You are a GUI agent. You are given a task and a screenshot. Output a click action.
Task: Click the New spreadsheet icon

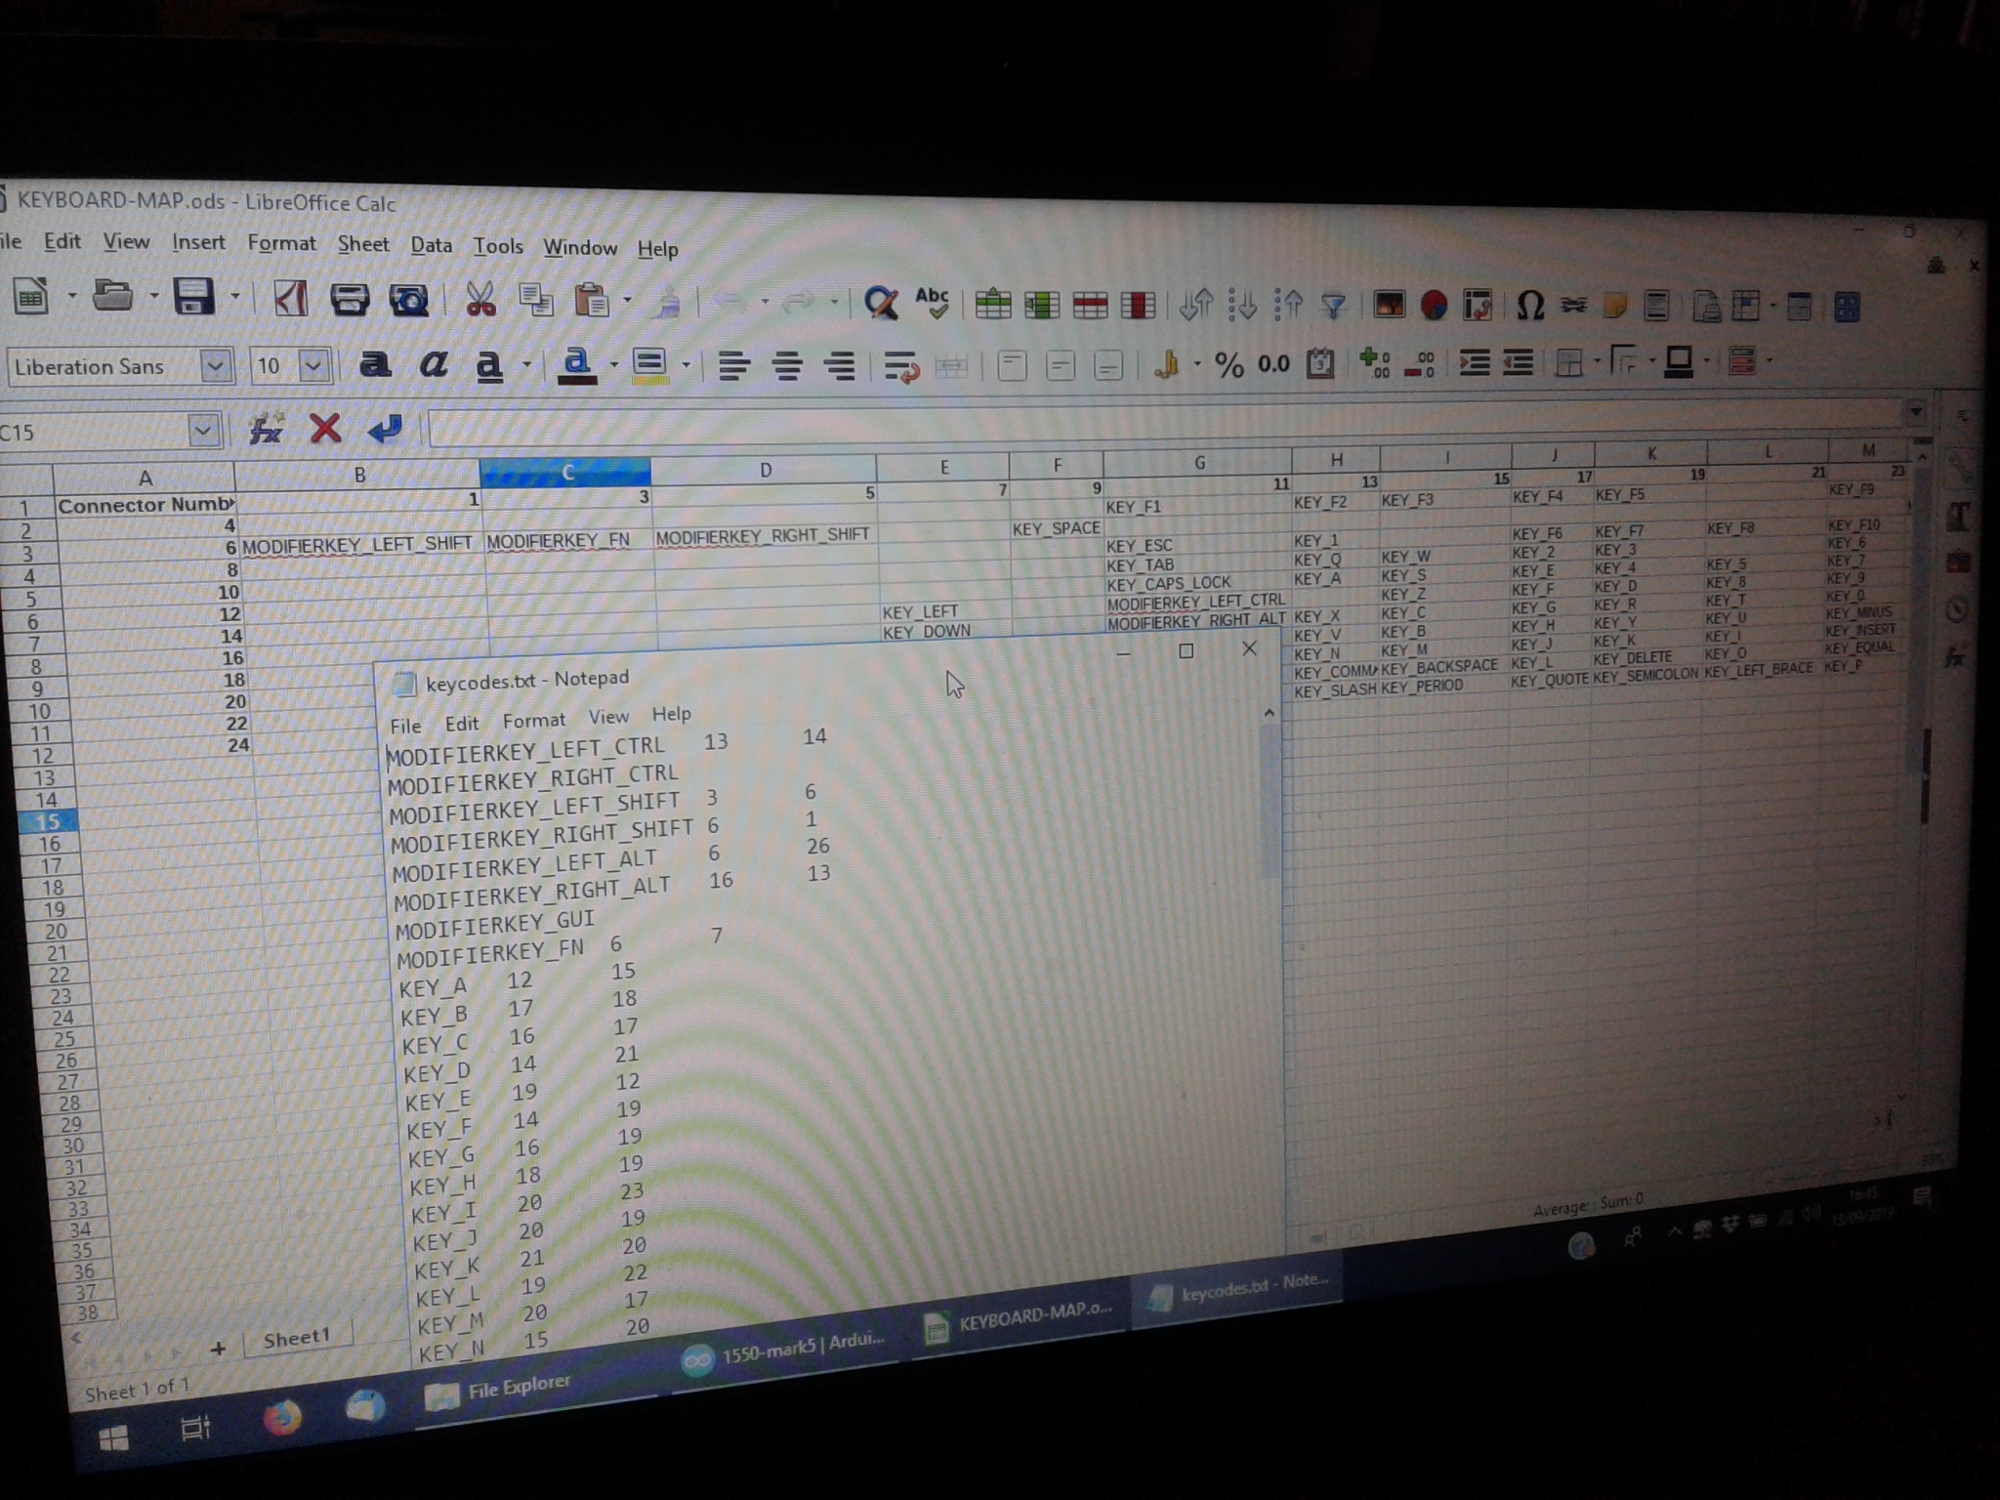(31, 296)
